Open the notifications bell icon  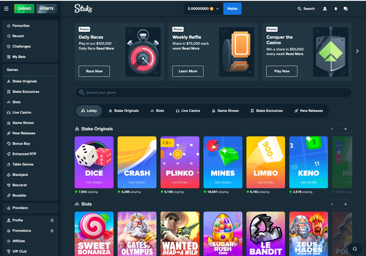336,9
